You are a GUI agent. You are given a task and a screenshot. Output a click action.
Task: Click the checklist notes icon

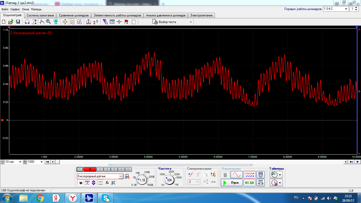coord(133,22)
